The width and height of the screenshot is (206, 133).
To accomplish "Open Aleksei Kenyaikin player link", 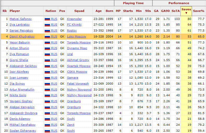I will click(x=22, y=107).
